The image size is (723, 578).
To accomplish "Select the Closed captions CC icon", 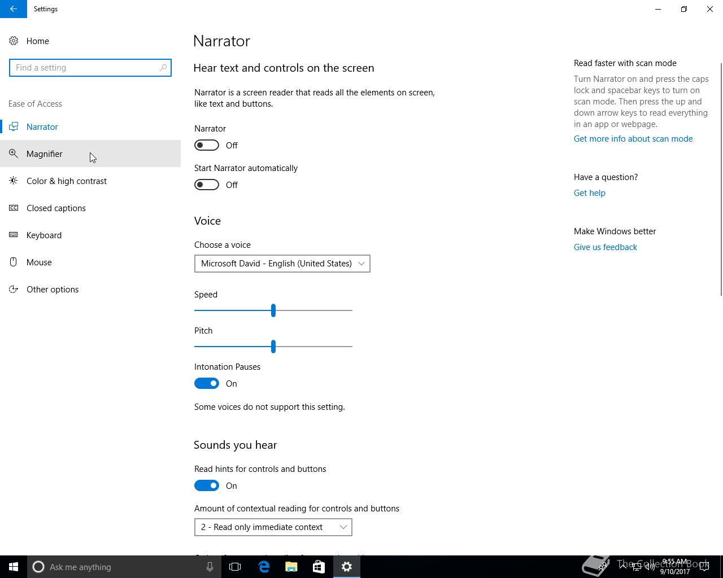I will [x=14, y=208].
